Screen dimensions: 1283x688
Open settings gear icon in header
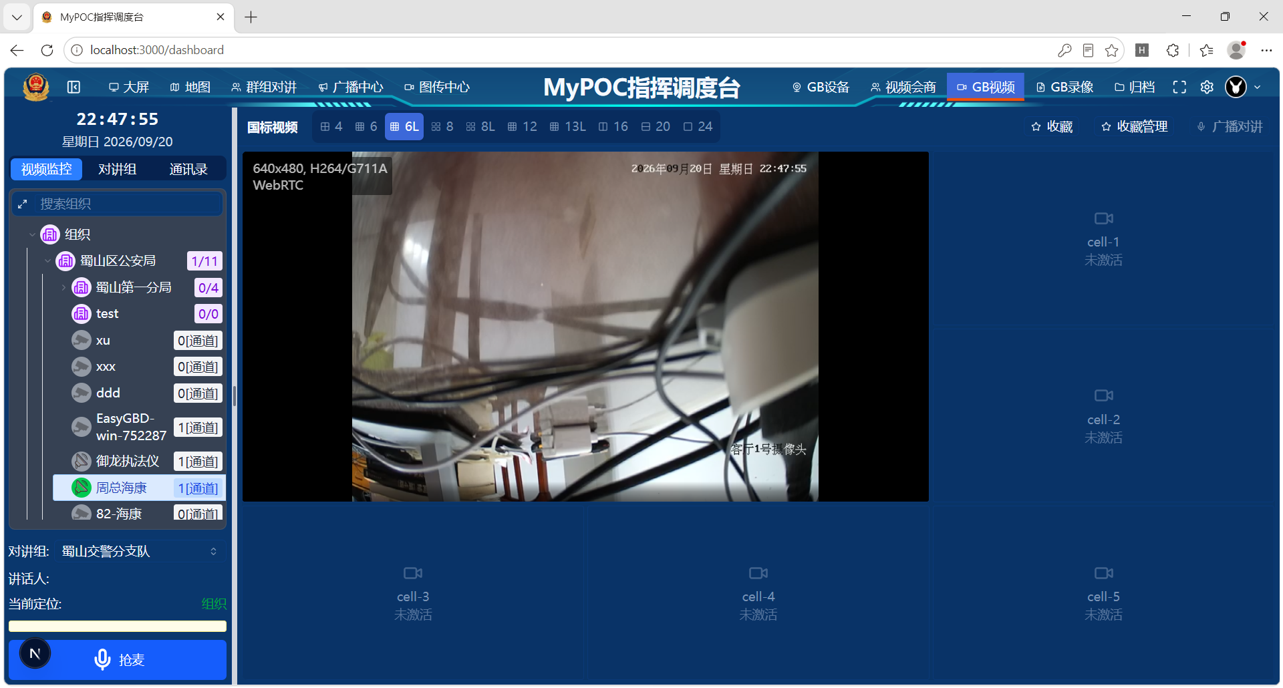[1207, 87]
